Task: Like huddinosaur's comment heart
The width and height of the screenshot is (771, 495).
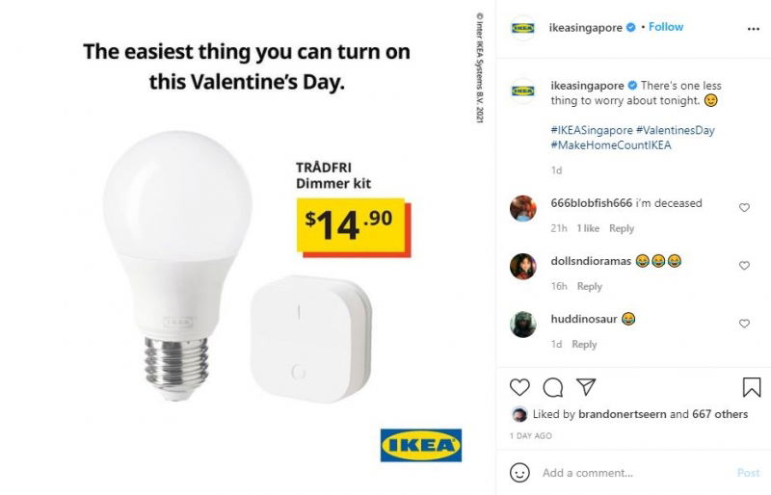Action: pyautogui.click(x=744, y=324)
